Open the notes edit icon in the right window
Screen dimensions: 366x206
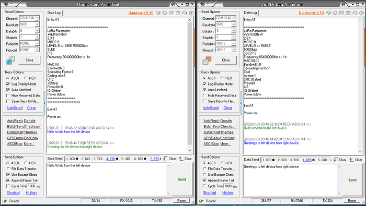pyautogui.click(x=342, y=13)
